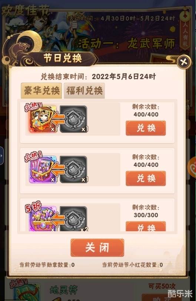This screenshot has width=196, height=301.
Task: Tap the 5折 golden treasure chest icon
Action: pos(43,218)
